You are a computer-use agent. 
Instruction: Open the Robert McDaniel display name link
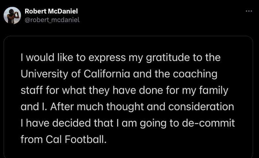coord(51,11)
